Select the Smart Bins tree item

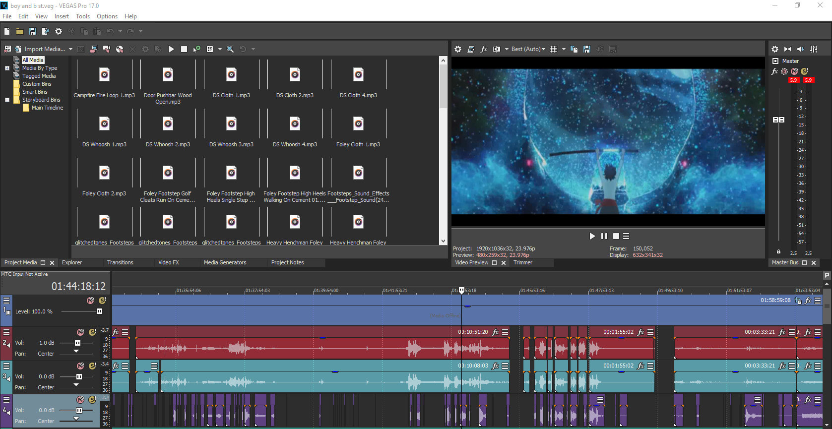[x=35, y=92]
